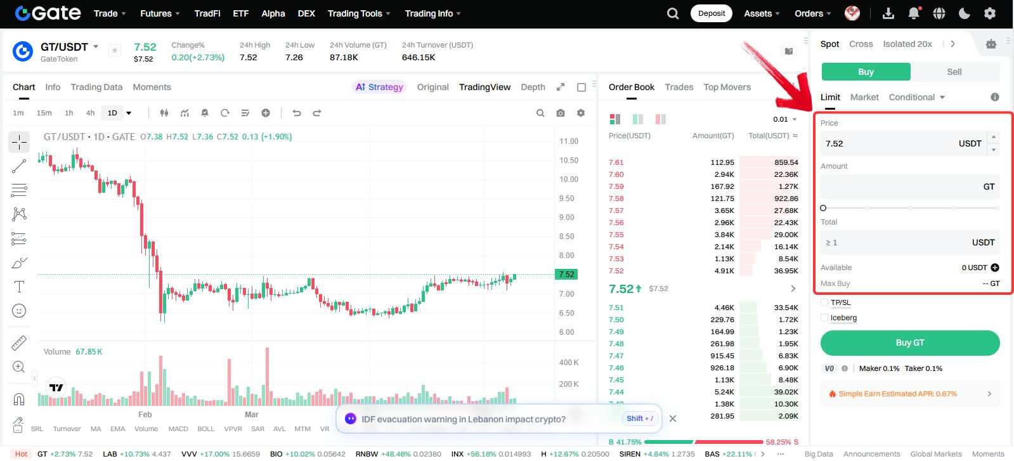This screenshot has height=461, width=1014.
Task: Expand the GT/USDT pair selector
Action: (x=96, y=47)
